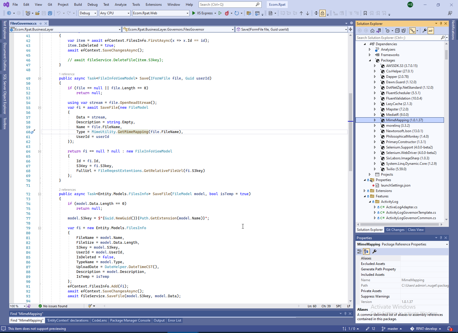The width and height of the screenshot is (458, 333).
Task: Collapse all items in Solution Explorer
Action: point(397,31)
